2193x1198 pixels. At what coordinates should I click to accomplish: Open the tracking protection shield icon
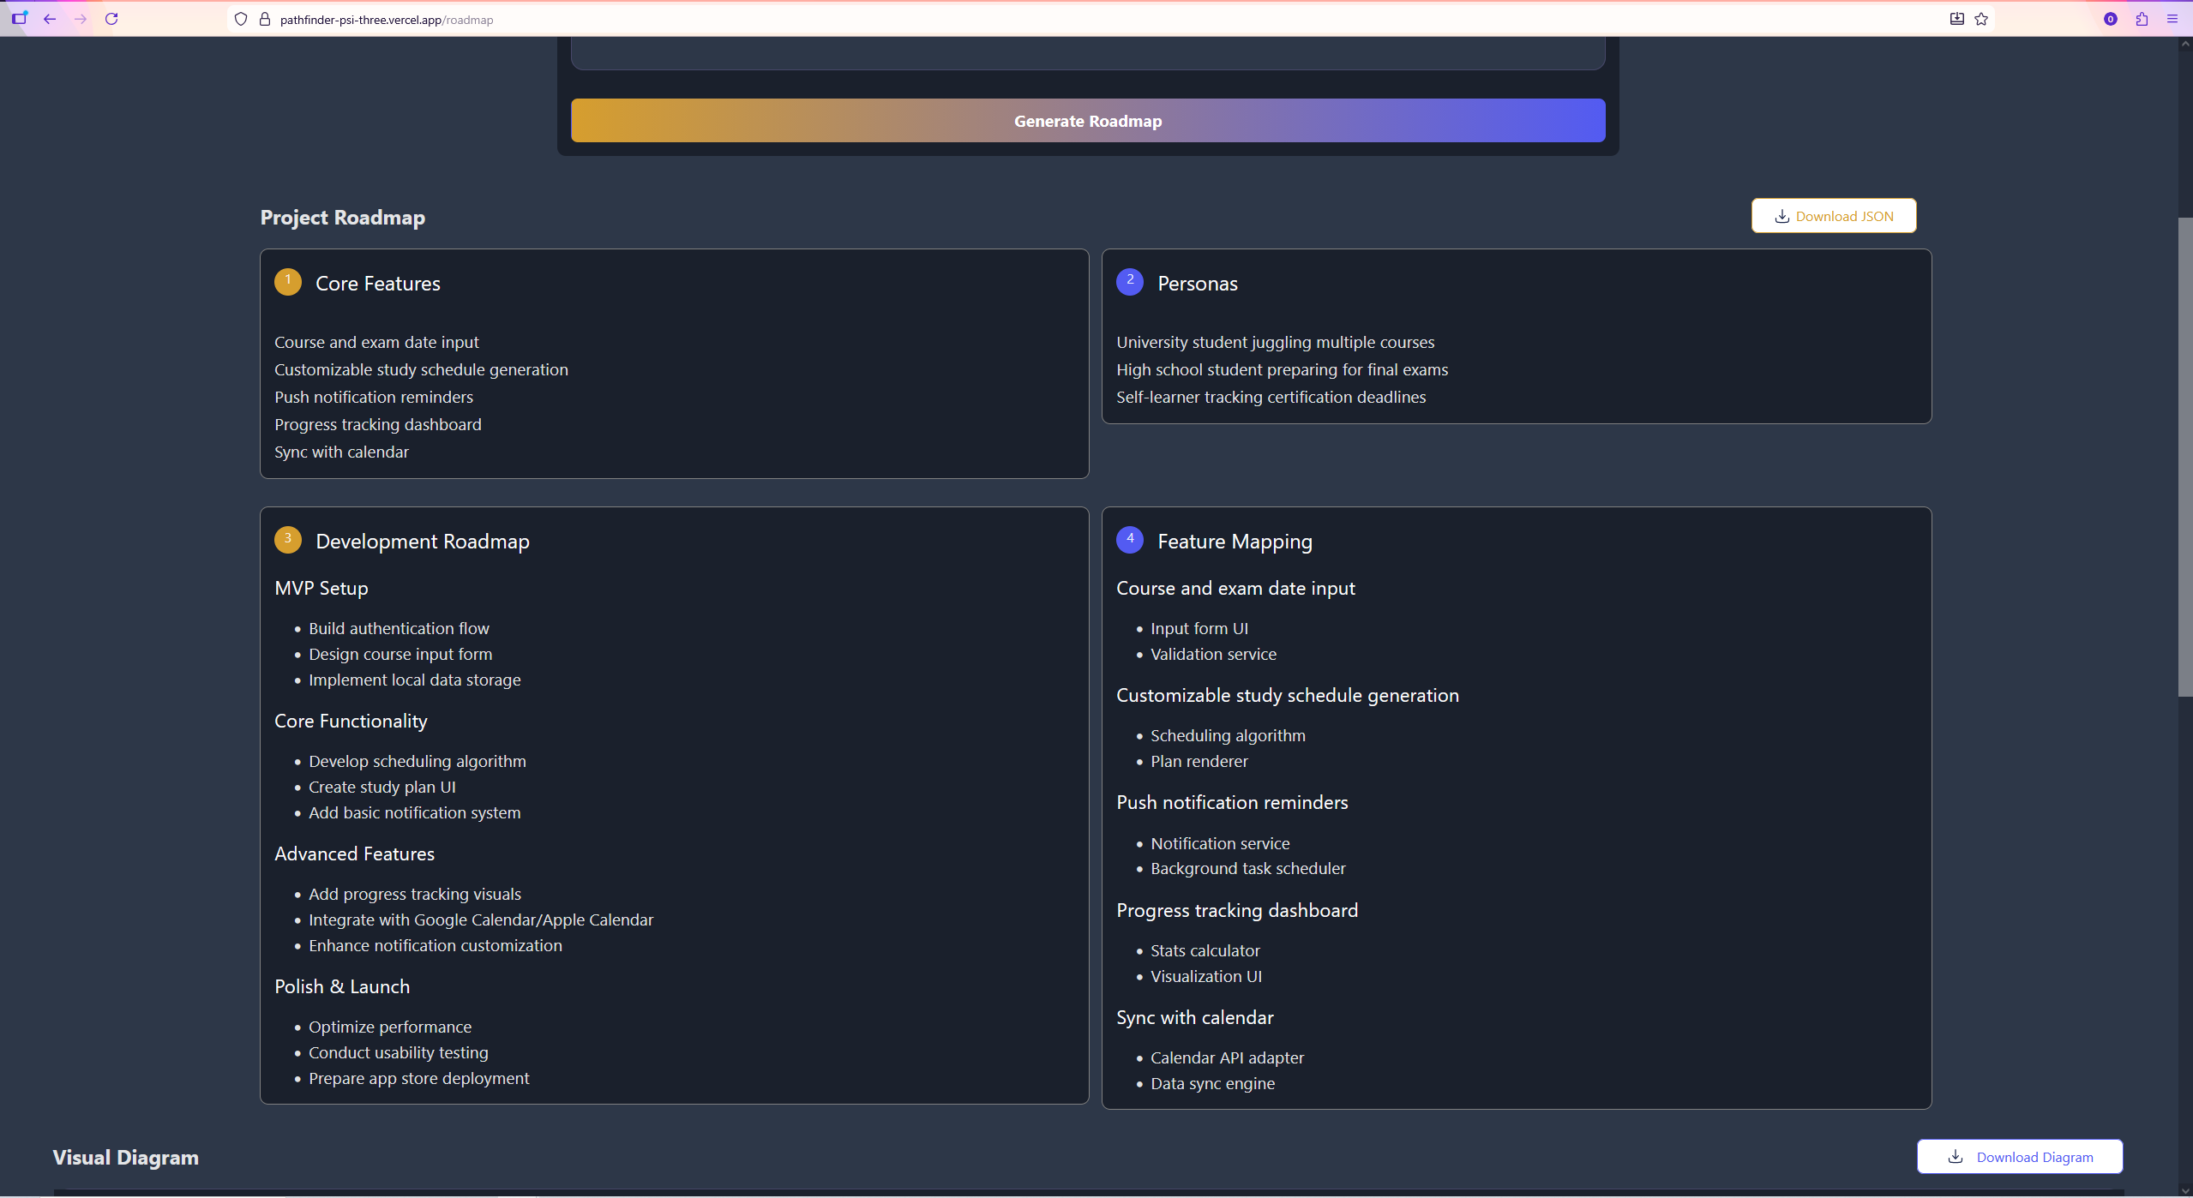[241, 18]
